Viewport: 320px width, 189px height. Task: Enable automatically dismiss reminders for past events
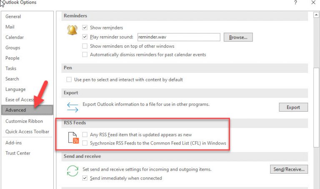tap(85, 54)
